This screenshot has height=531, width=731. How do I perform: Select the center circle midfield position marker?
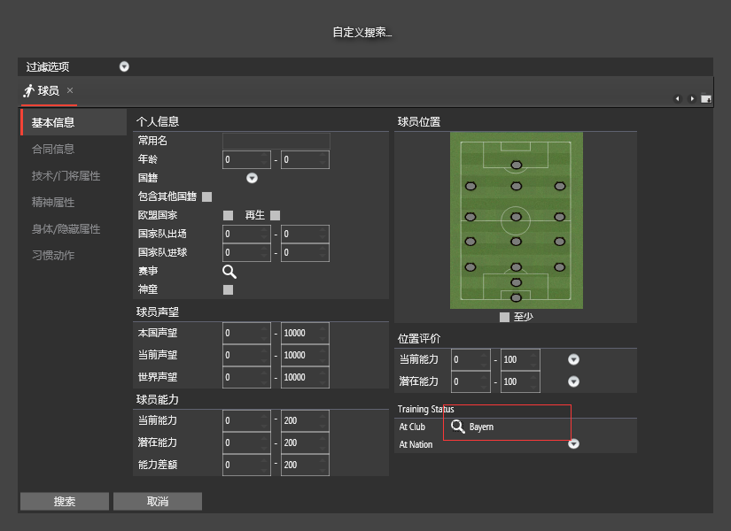(516, 217)
